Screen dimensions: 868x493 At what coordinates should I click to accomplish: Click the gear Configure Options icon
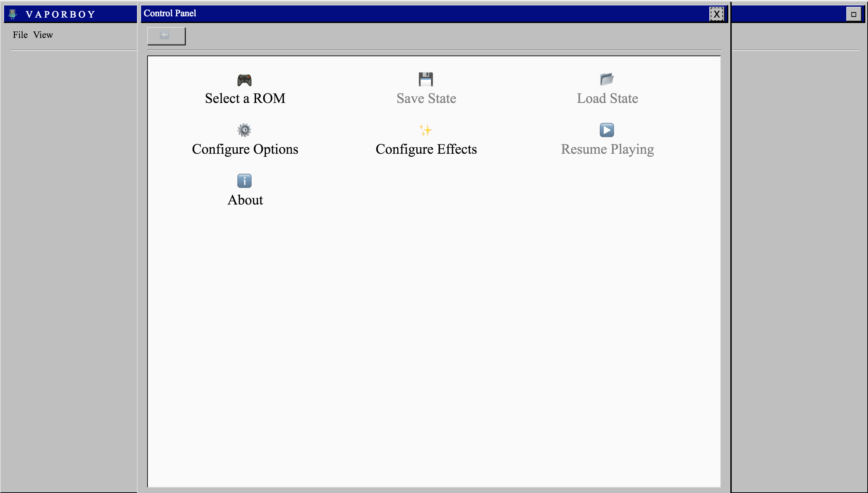coord(244,130)
